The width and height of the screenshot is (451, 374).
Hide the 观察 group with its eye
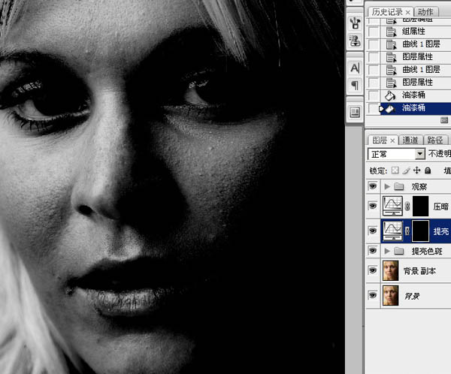click(x=373, y=186)
